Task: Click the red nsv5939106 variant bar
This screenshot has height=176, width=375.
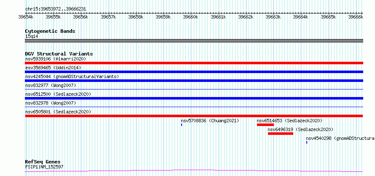Action: [194, 63]
